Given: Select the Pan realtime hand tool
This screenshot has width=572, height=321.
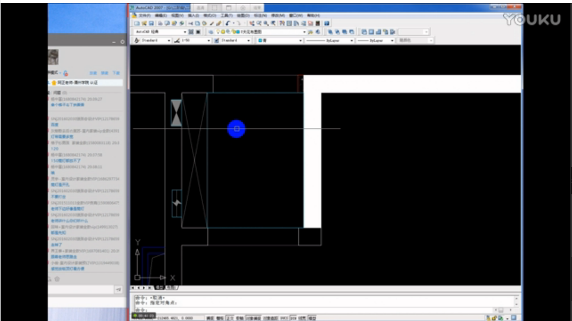Looking at the screenshot, I should pos(252,23).
